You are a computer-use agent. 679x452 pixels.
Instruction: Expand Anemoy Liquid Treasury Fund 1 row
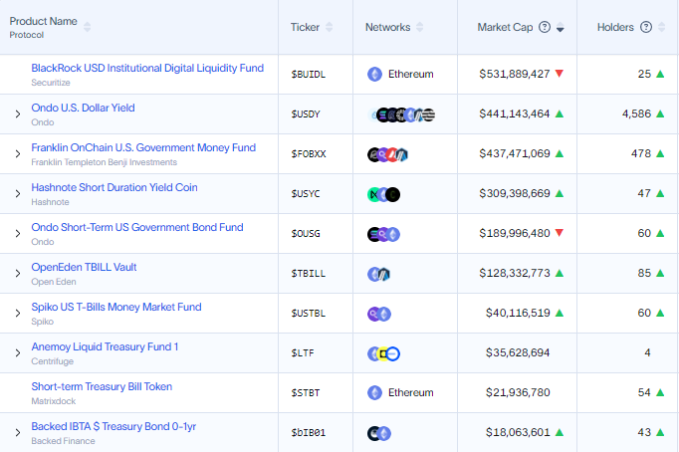[x=17, y=353]
